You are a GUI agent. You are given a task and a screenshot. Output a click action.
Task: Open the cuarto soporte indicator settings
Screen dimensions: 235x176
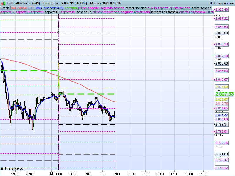coord(158,8)
